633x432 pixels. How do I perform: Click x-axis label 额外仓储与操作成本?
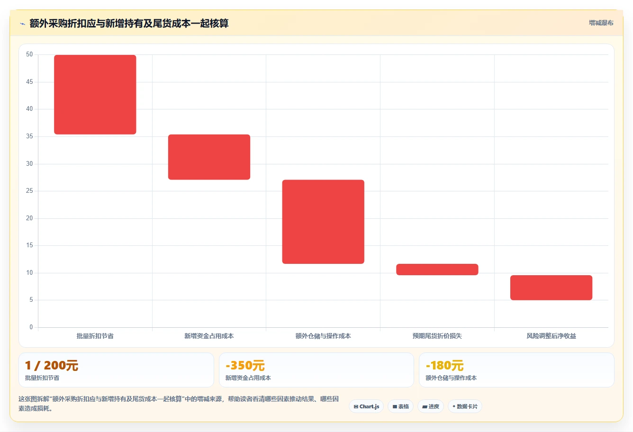(x=323, y=336)
